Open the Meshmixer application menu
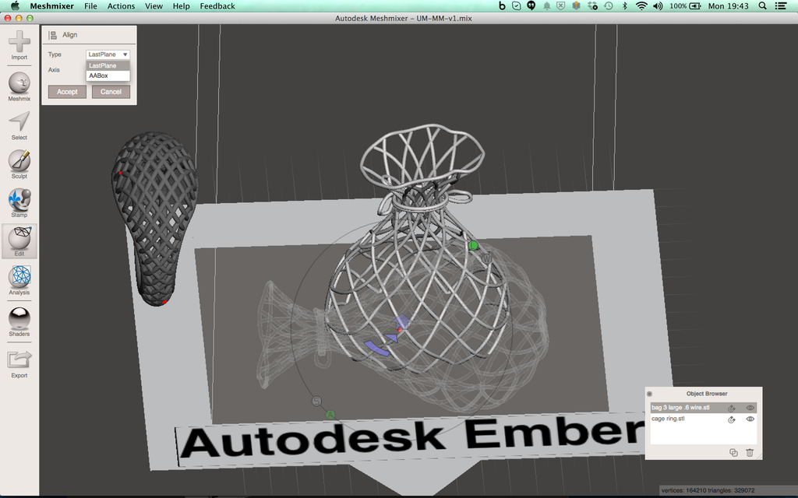Image resolution: width=798 pixels, height=498 pixels. pyautogui.click(x=52, y=6)
